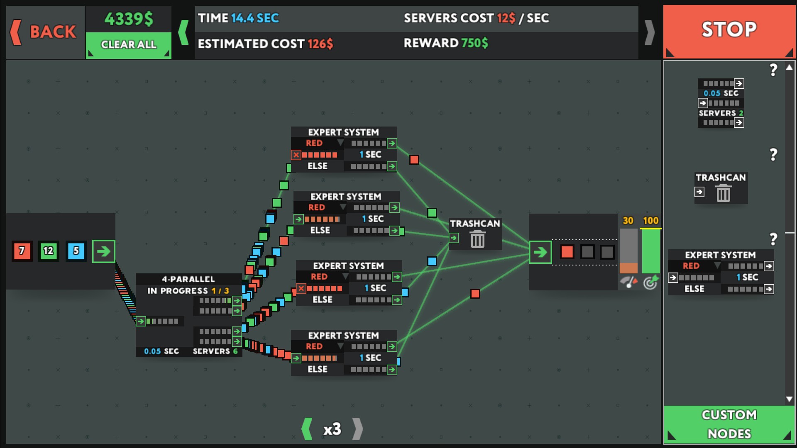The image size is (797, 448).
Task: Click top Expert System ELSE output port
Action: tap(392, 166)
